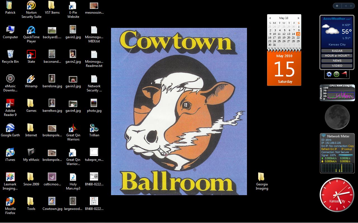Select date 31 in the calendar gadget
This screenshot has height=223, width=358.
click(274, 45)
